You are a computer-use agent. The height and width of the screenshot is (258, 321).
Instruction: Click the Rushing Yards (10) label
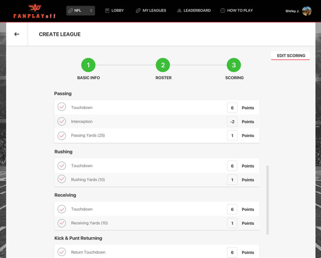click(88, 179)
